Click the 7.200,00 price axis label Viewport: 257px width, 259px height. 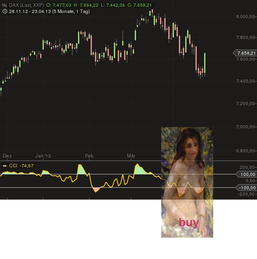click(x=245, y=104)
